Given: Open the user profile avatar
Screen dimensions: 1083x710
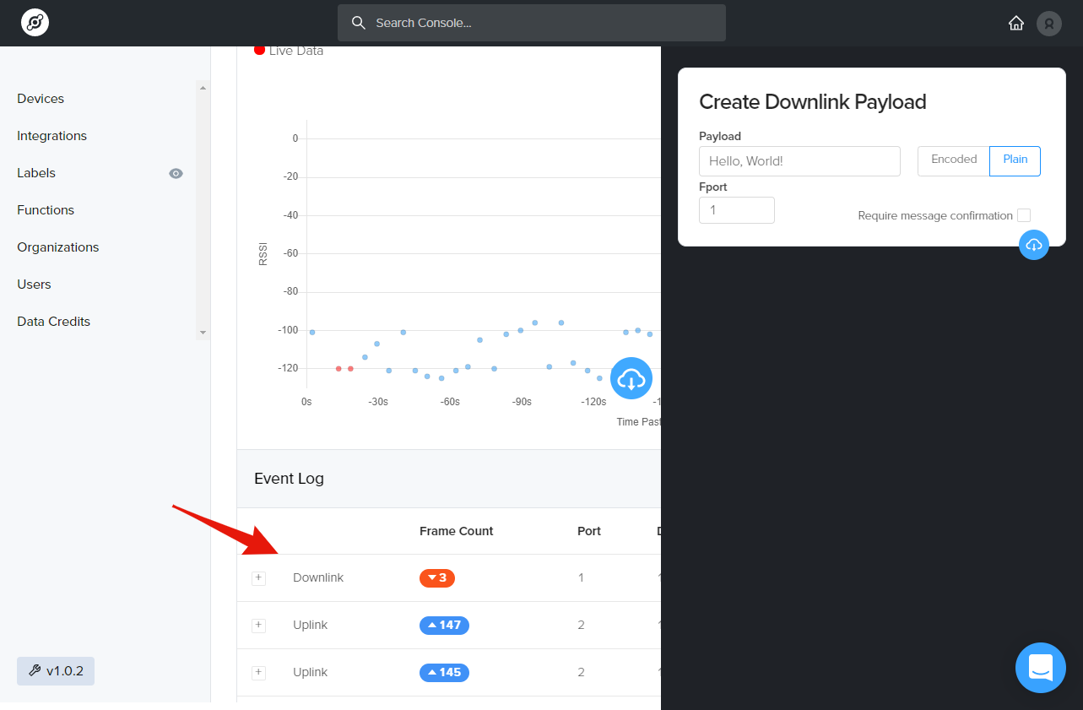Looking at the screenshot, I should coord(1048,23).
